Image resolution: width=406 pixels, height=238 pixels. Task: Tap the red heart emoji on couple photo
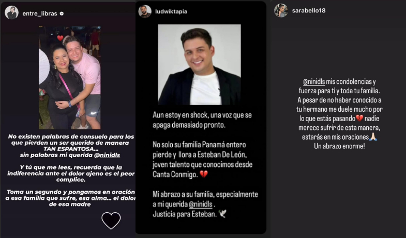60,38
